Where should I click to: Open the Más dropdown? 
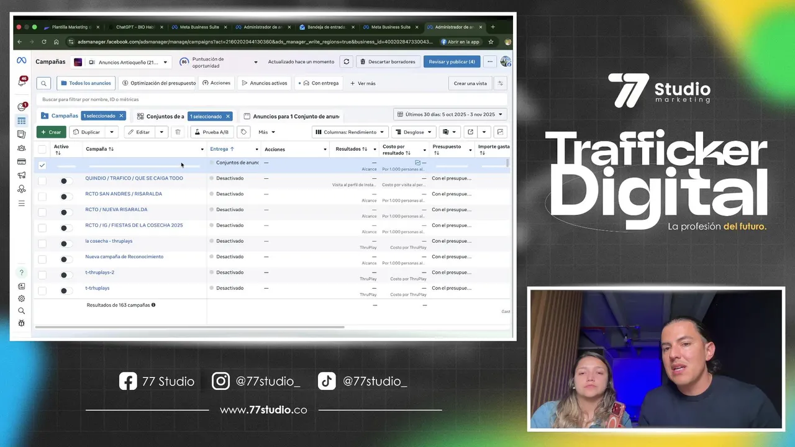(267, 132)
